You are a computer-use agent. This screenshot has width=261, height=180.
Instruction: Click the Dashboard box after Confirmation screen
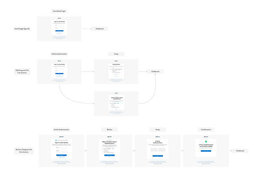click(x=240, y=151)
